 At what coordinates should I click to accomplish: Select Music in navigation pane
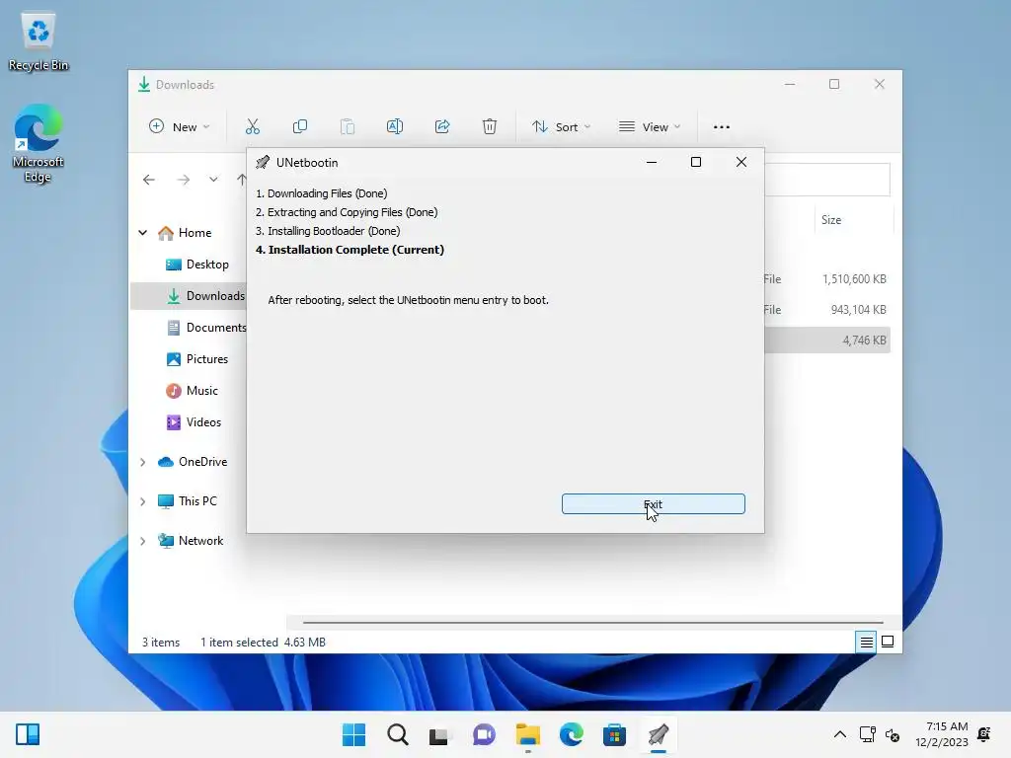coord(192,391)
